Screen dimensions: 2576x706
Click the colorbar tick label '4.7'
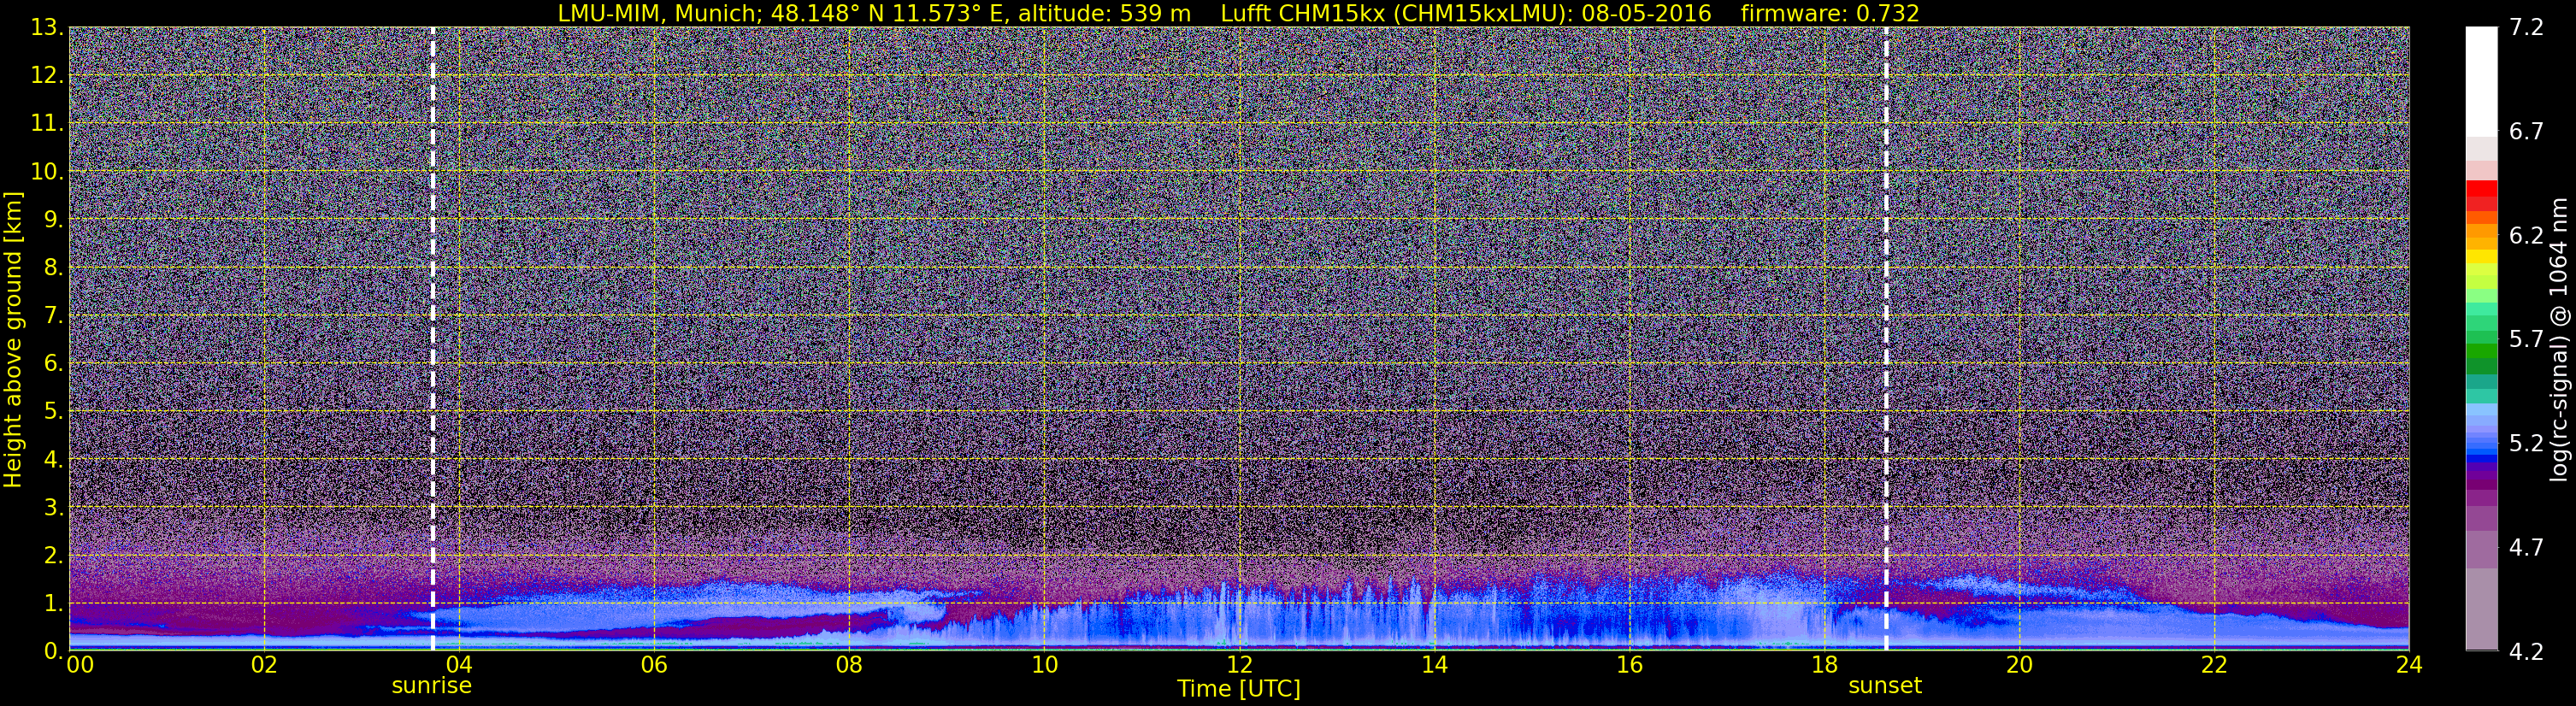[2526, 548]
